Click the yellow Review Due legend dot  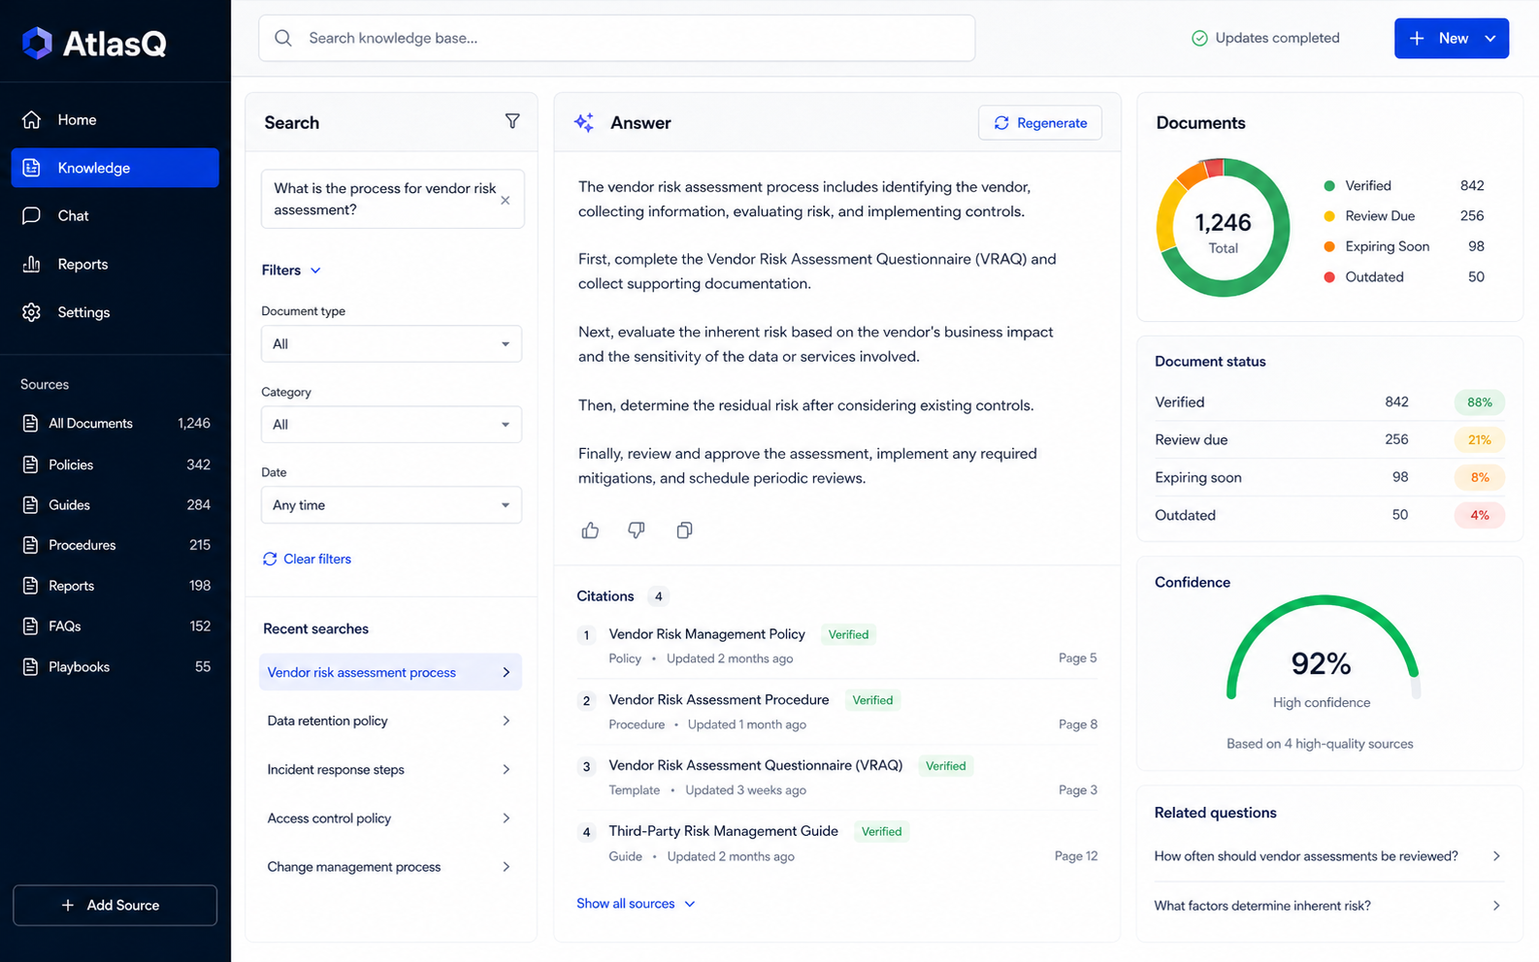pyautogui.click(x=1329, y=215)
